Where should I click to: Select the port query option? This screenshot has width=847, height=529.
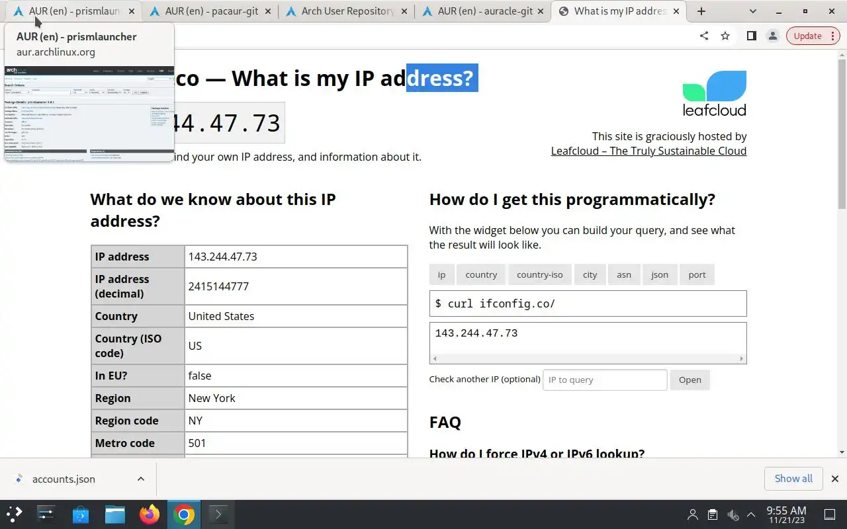pos(697,274)
